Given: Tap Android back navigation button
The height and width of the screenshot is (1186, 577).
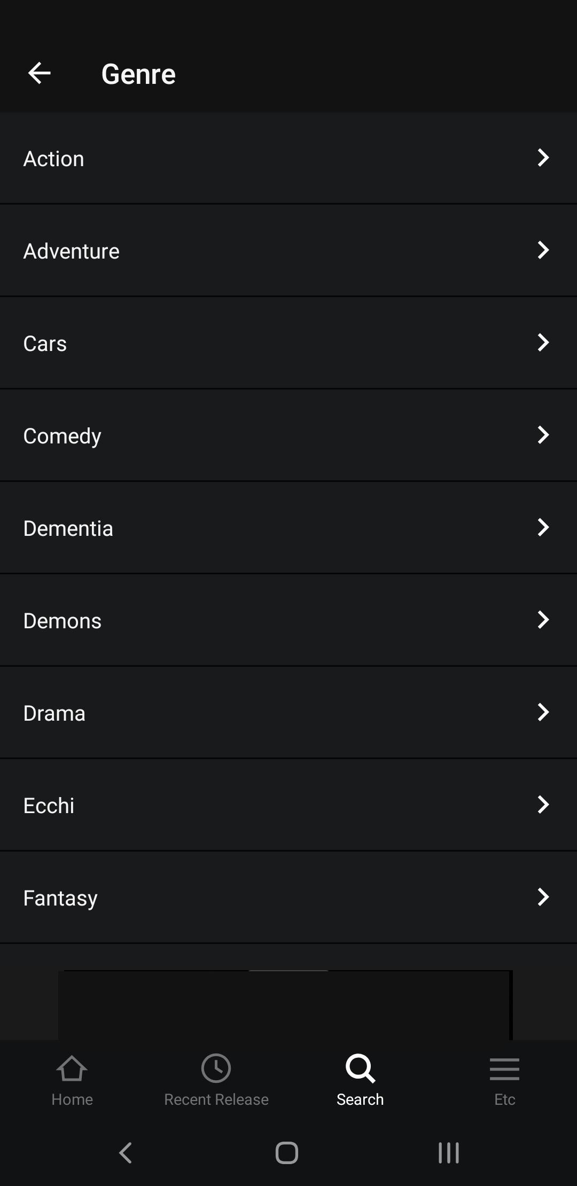Looking at the screenshot, I should (126, 1153).
